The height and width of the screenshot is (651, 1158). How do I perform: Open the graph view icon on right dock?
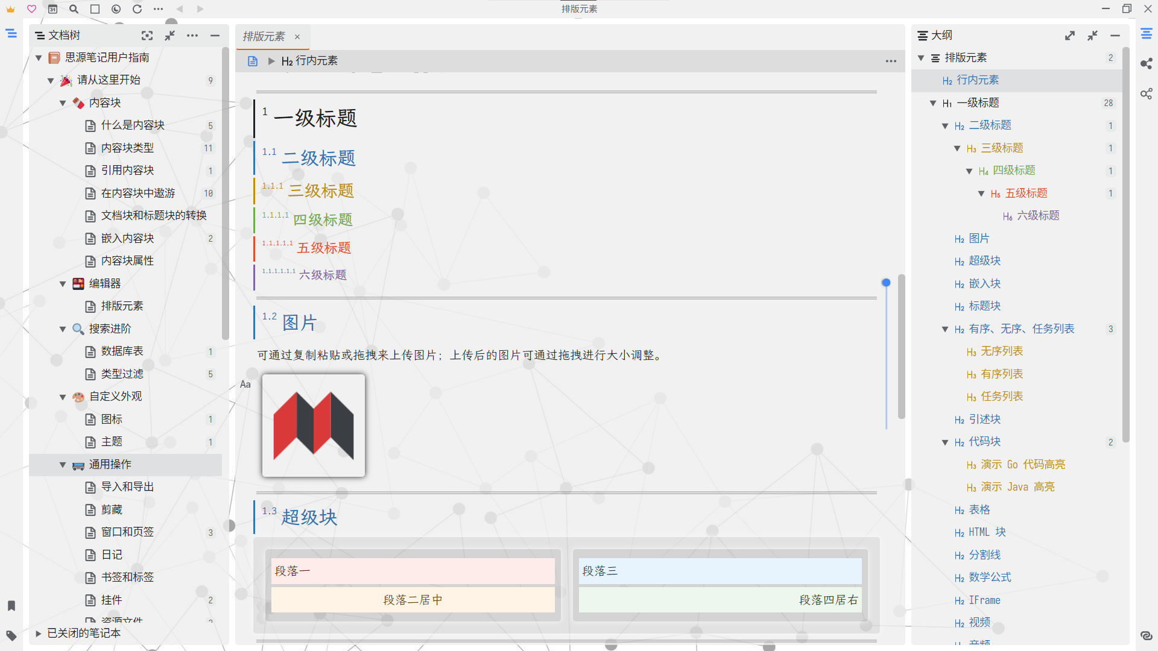pyautogui.click(x=1146, y=64)
